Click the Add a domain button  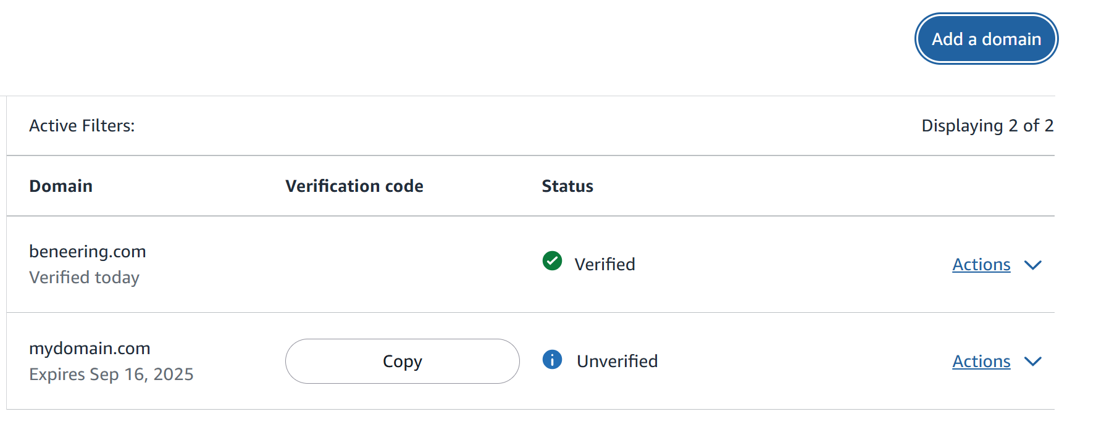click(986, 39)
